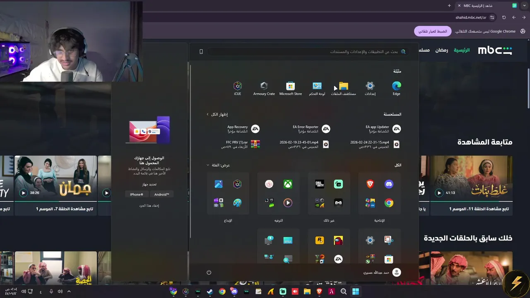Open a new Chrome tab
Screen dimensions: 530x298
tap(449, 5)
